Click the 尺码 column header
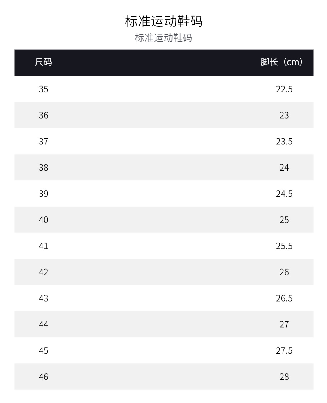Screen dimensions: 327x403 [43, 62]
